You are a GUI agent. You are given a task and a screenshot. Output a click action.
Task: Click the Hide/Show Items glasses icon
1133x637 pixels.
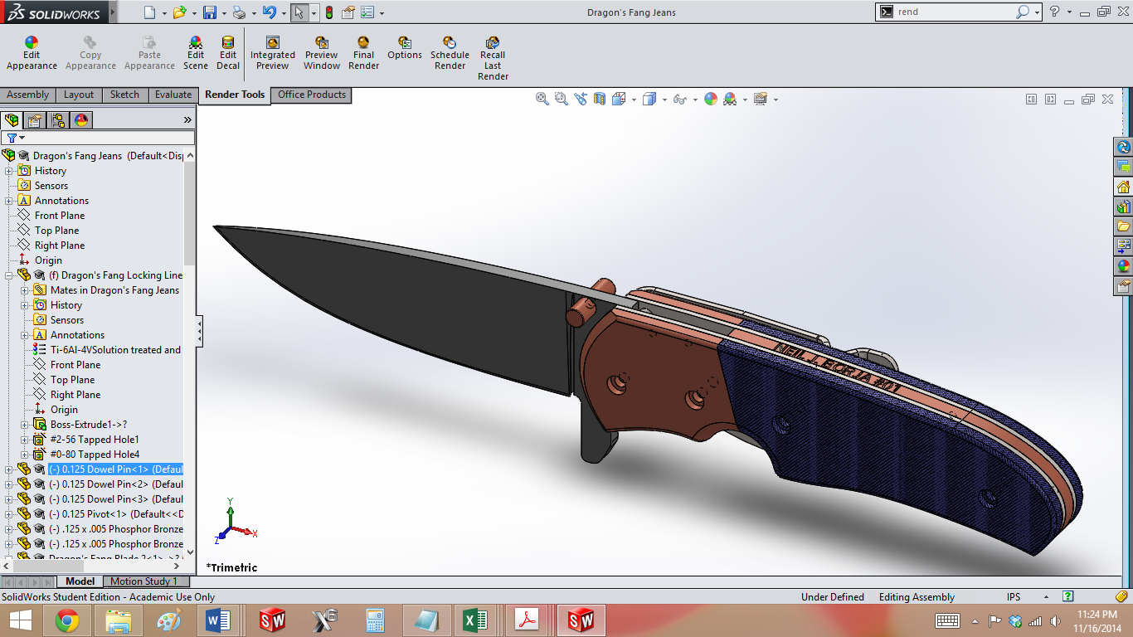[679, 99]
